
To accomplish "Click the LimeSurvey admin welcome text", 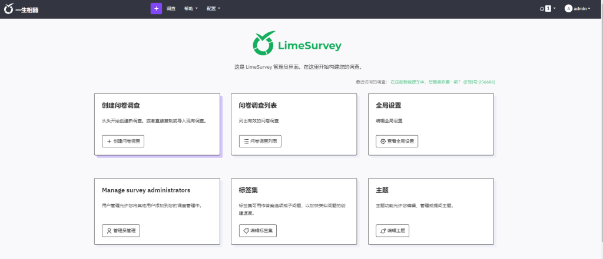I will coord(299,67).
